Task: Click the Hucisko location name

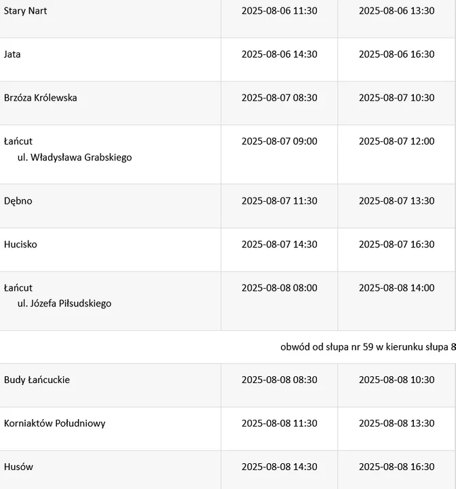Action: pos(20,244)
